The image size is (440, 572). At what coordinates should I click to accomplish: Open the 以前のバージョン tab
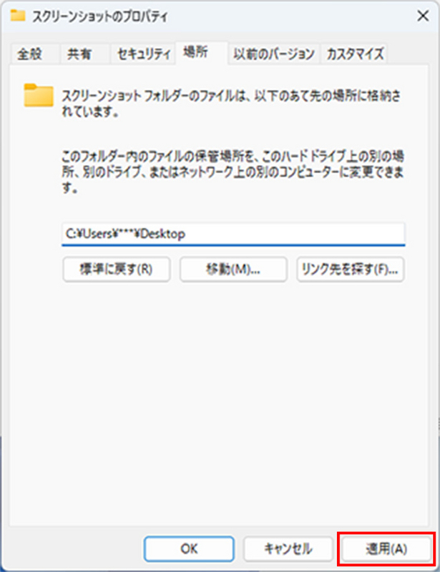(x=273, y=54)
